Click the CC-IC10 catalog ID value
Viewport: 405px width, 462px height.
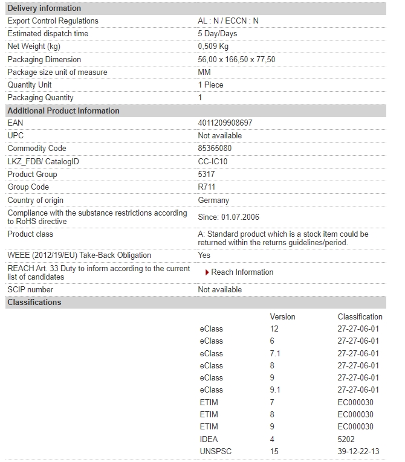pyautogui.click(x=213, y=161)
